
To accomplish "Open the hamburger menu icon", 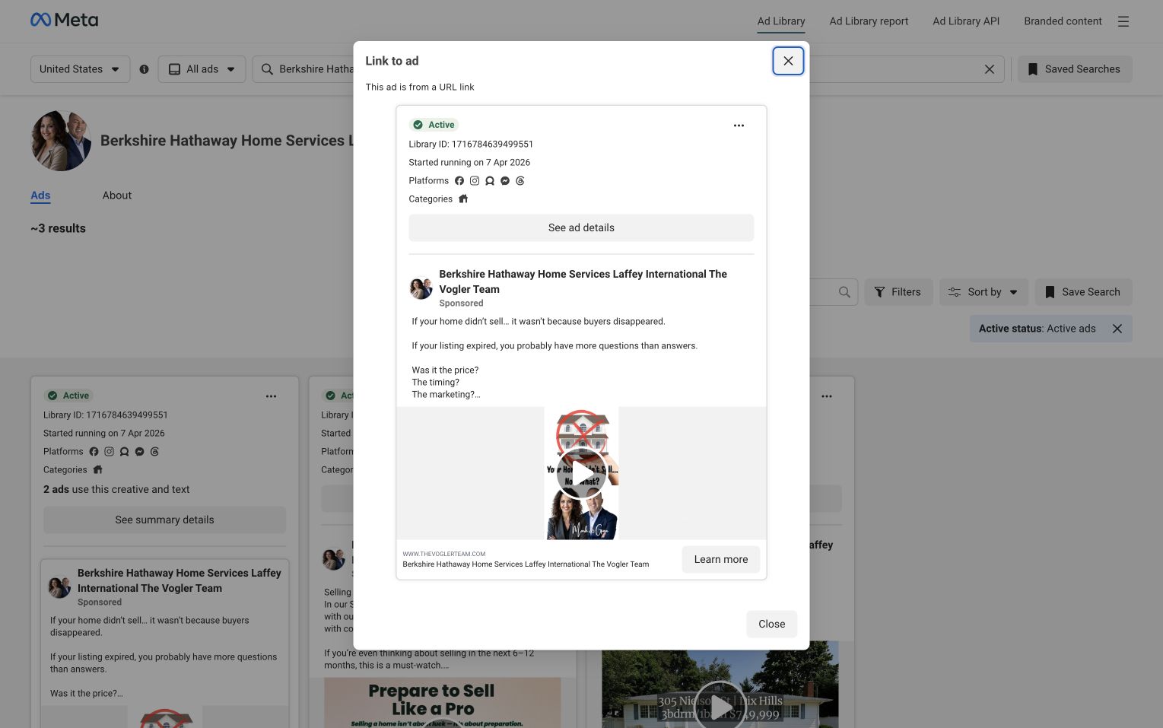I will 1123,21.
